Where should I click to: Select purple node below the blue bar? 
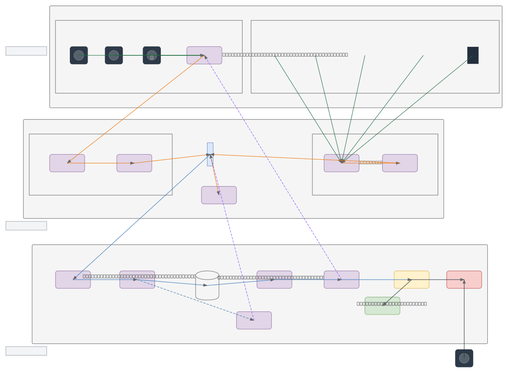point(219,195)
